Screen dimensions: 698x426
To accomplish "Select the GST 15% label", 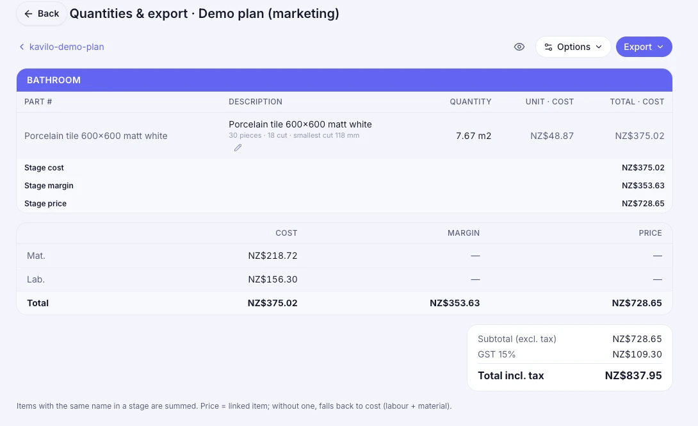I will point(496,354).
